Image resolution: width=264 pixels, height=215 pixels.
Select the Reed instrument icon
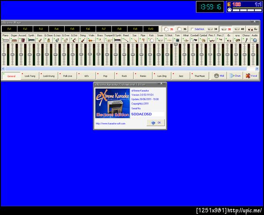click(x=126, y=40)
